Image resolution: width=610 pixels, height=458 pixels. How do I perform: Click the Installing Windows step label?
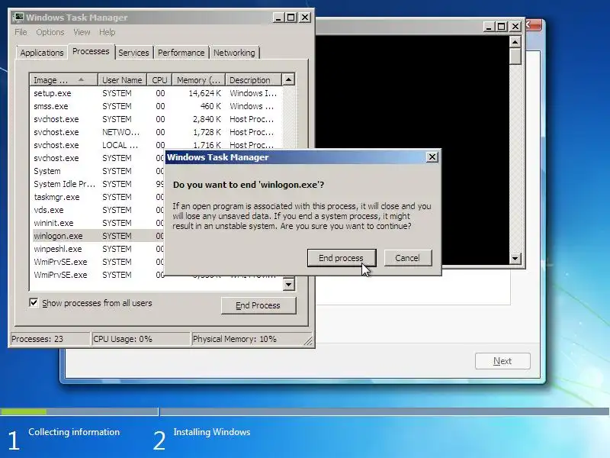pos(212,432)
